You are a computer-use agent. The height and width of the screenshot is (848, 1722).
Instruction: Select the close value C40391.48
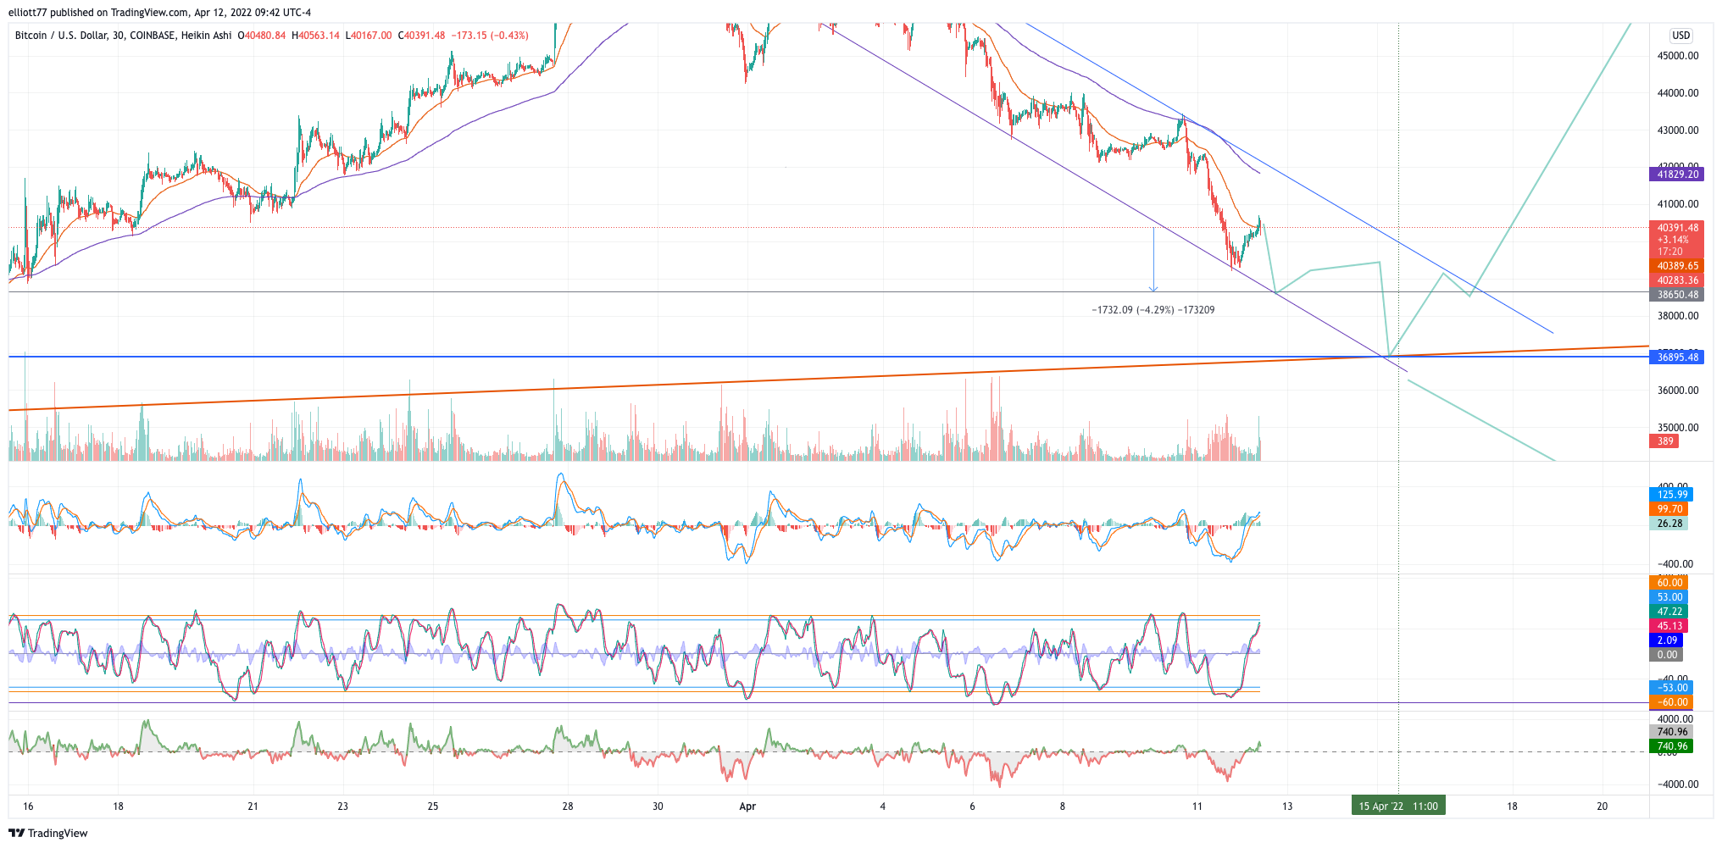[x=421, y=36]
